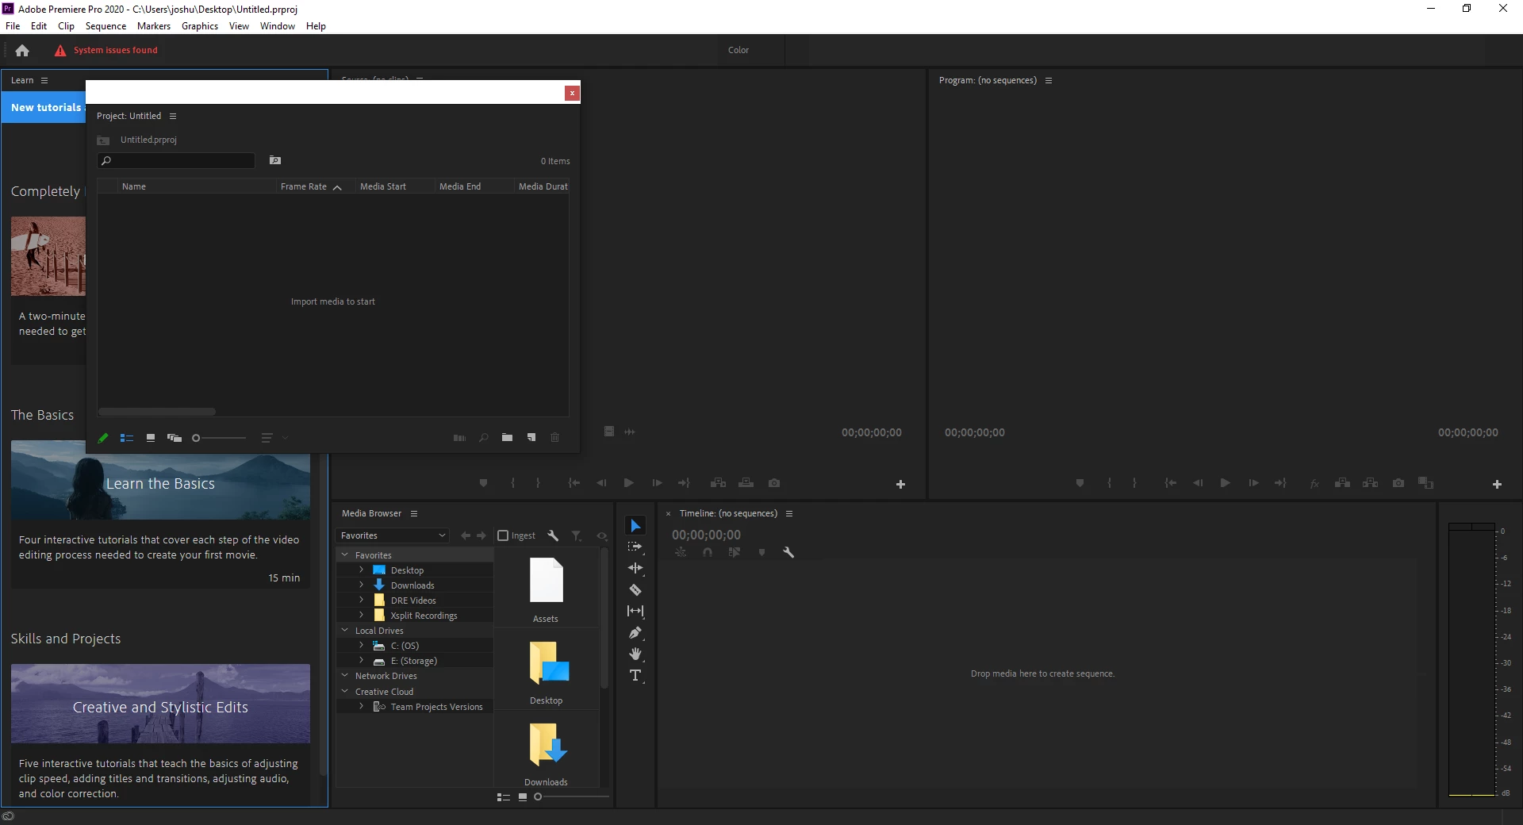Screen dimensions: 1523x825
Task: Click the Overwrite icon in Source monitor
Action: 746,483
